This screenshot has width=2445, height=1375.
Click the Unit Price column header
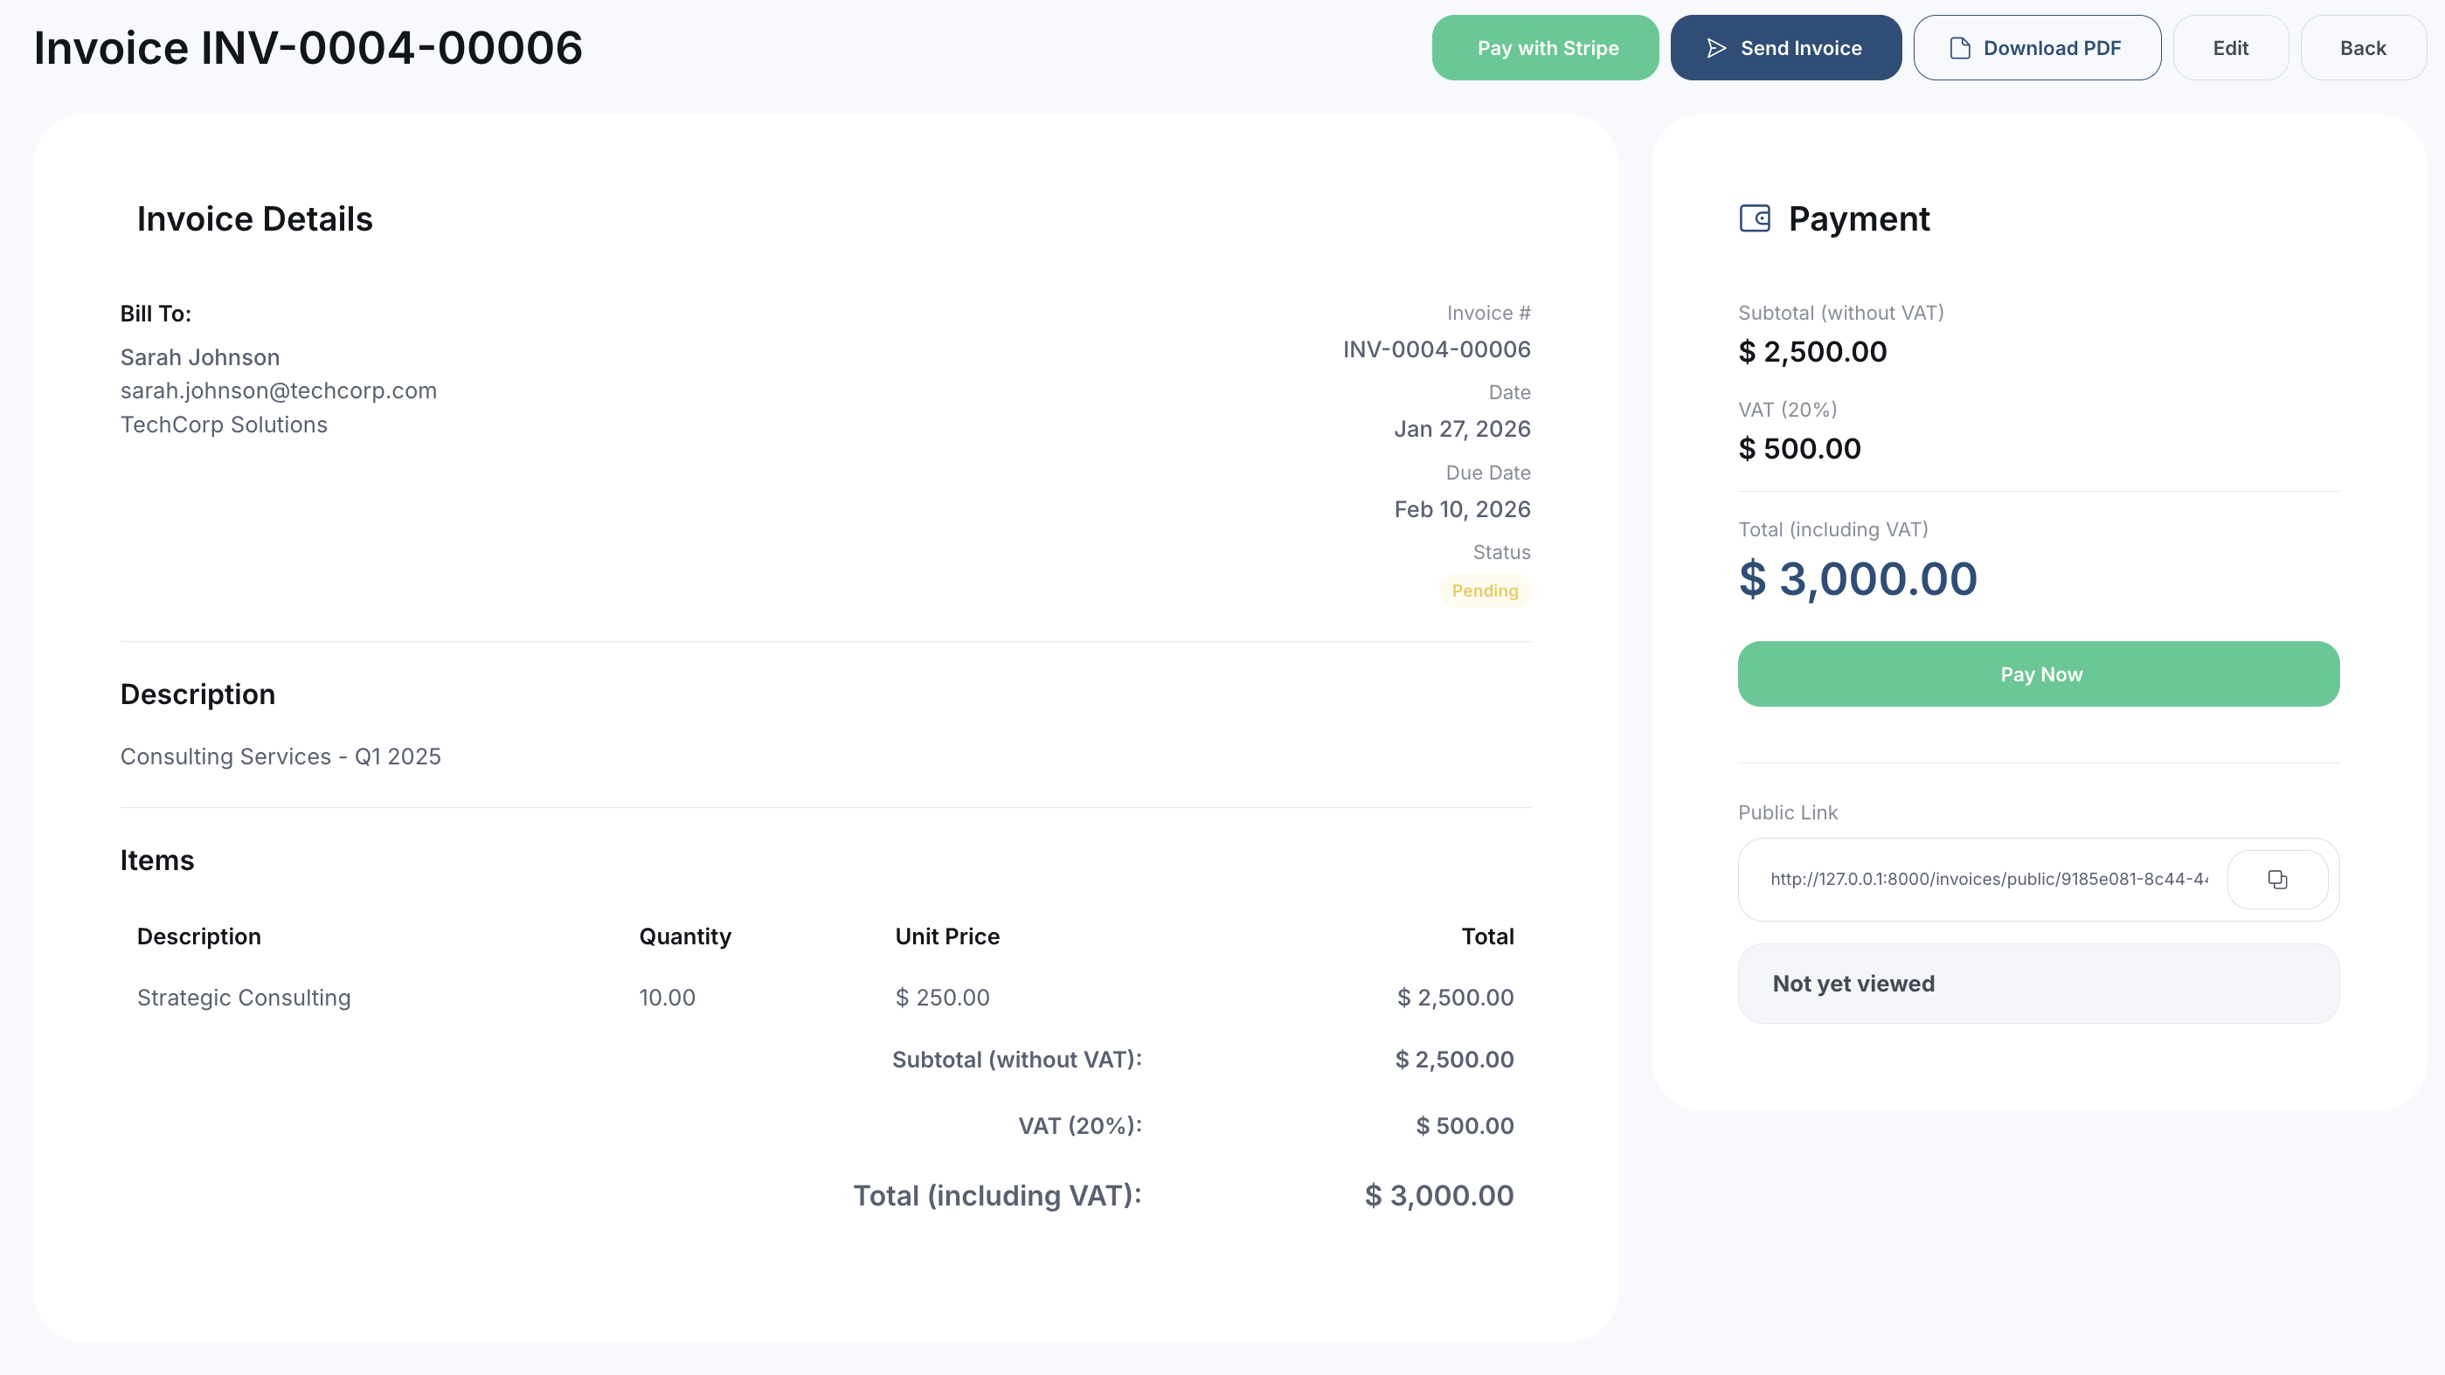946,936
